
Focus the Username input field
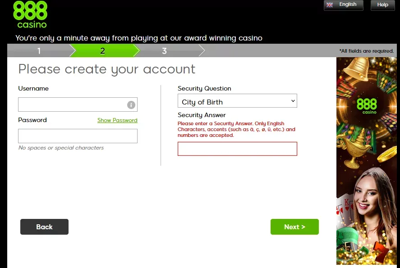coord(78,104)
